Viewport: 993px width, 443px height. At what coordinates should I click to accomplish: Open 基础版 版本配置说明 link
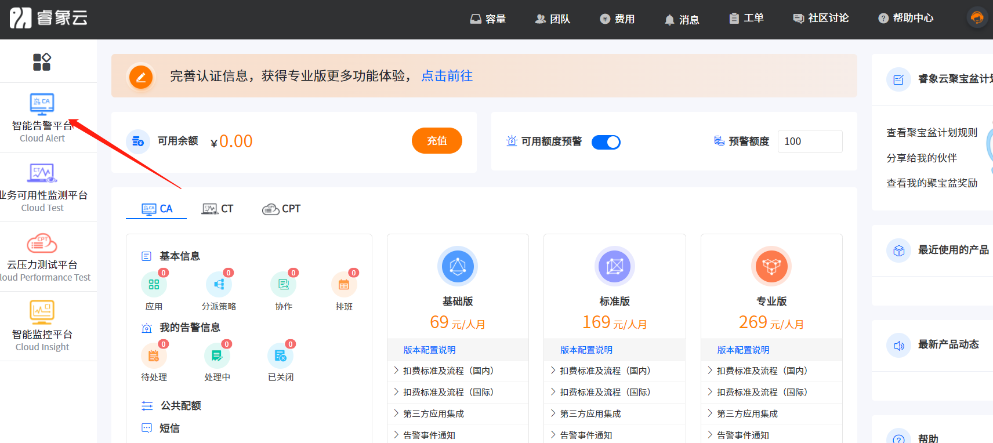[x=429, y=350]
